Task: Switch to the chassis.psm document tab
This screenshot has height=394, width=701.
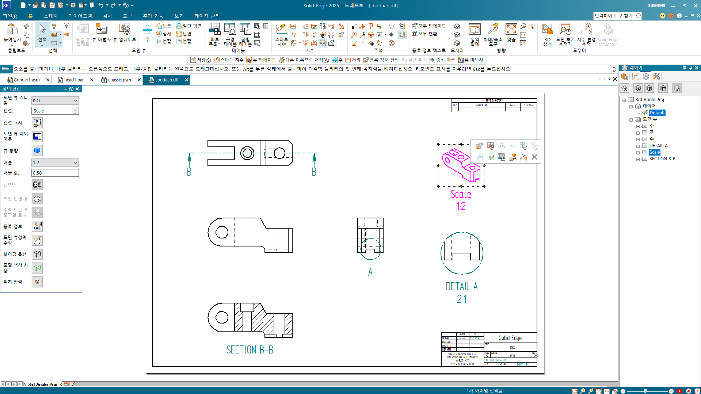Action: [x=119, y=80]
